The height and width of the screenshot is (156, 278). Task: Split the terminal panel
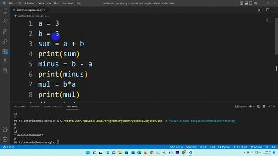tap(259, 107)
